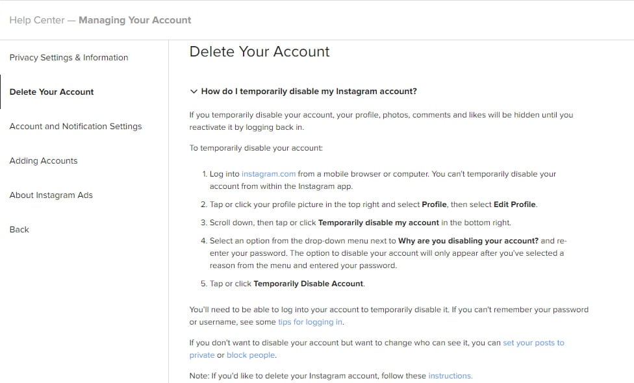The width and height of the screenshot is (634, 383).
Task: Click Back in the sidebar
Action: (x=19, y=229)
